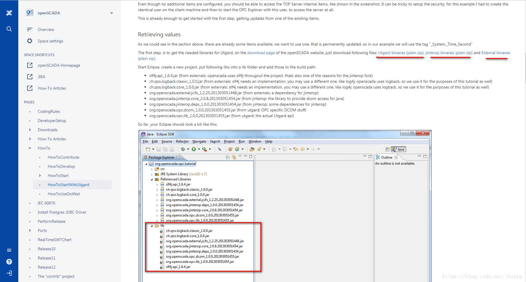Image resolution: width=526 pixels, height=282 pixels.
Task: Open the JIRA shortcut
Action: tap(41, 77)
